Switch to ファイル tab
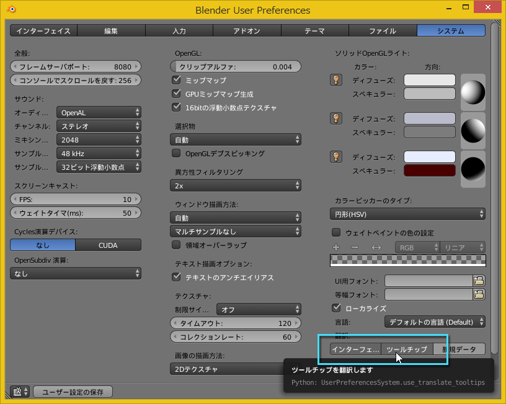The image size is (506, 404). point(383,30)
